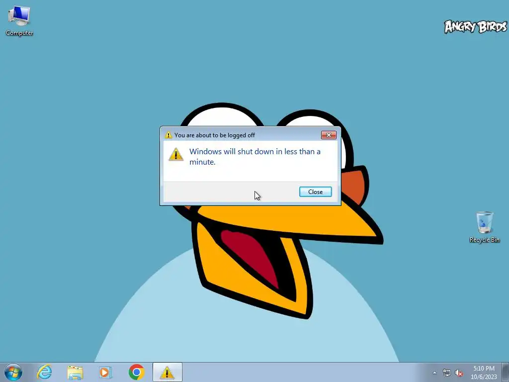Open Google Chrome from the taskbar
This screenshot has height=382, width=509.
click(136, 372)
